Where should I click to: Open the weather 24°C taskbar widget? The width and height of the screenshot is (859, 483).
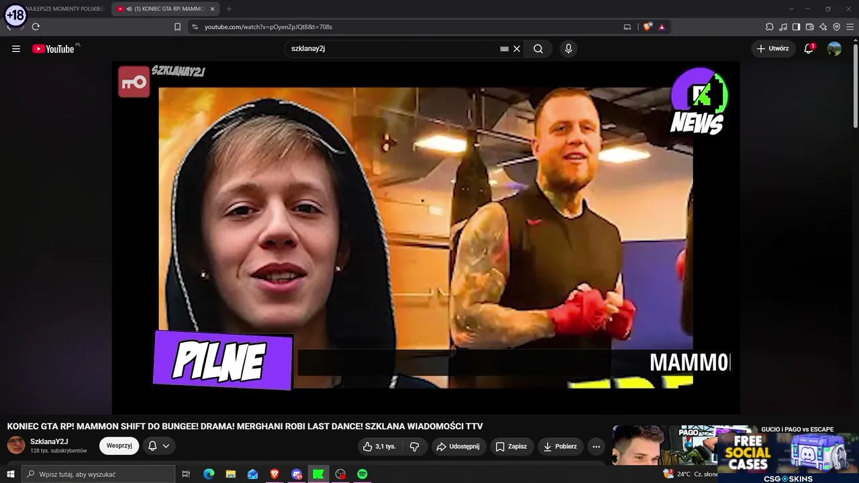690,474
